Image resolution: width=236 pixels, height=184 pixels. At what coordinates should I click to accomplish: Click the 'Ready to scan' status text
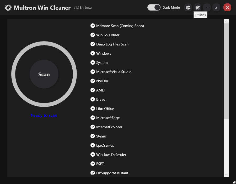click(44, 115)
